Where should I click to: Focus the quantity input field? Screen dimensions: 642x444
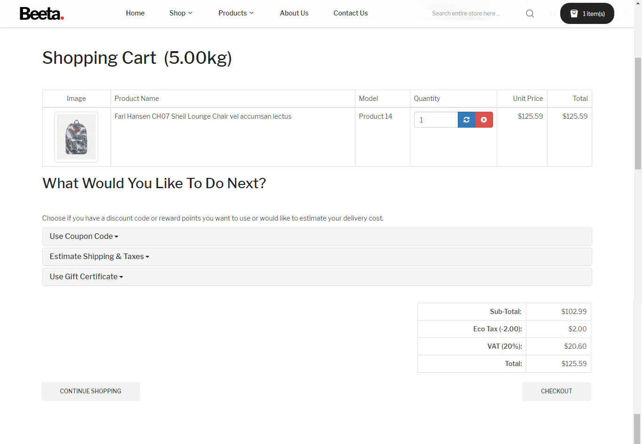point(436,120)
